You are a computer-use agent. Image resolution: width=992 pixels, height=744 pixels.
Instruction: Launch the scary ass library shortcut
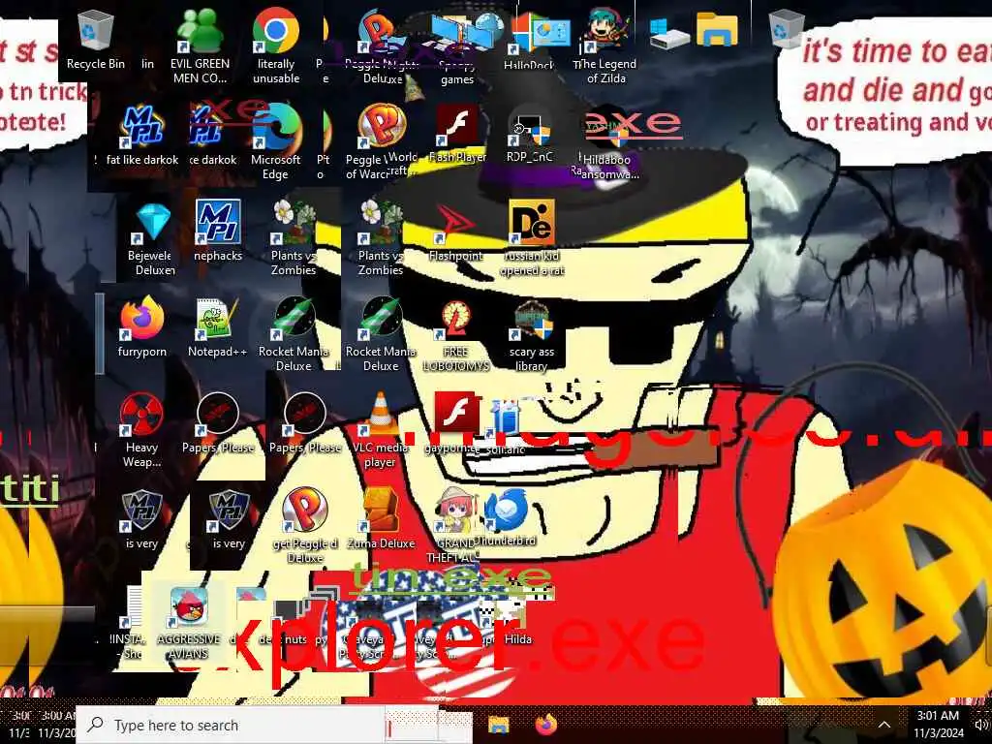(x=532, y=335)
